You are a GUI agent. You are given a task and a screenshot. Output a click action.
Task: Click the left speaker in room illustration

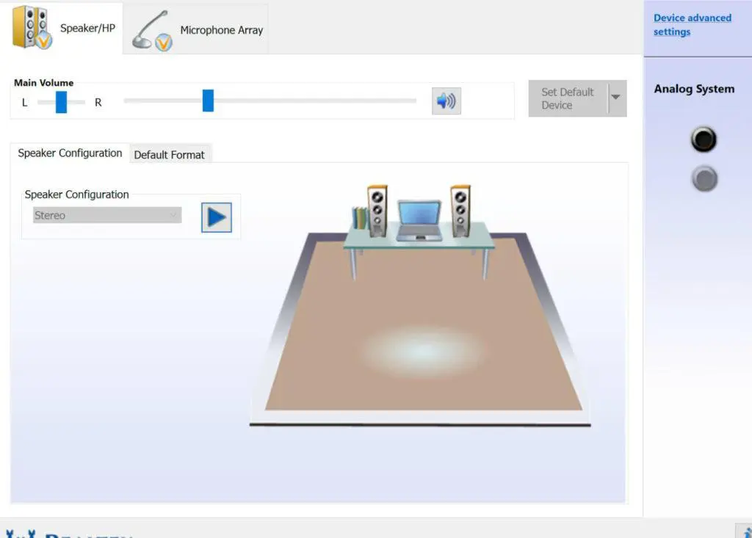tap(377, 210)
